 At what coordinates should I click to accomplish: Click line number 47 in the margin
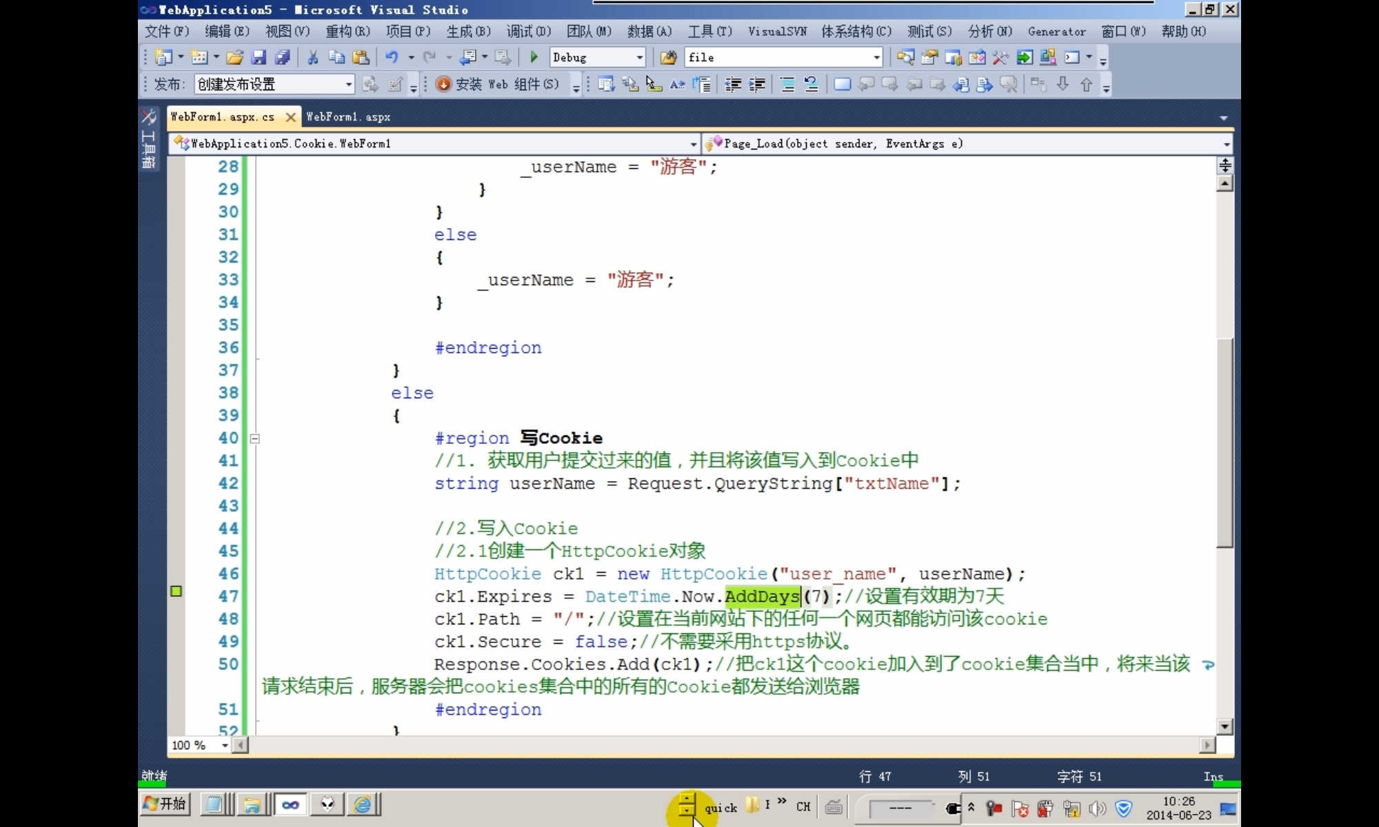228,596
